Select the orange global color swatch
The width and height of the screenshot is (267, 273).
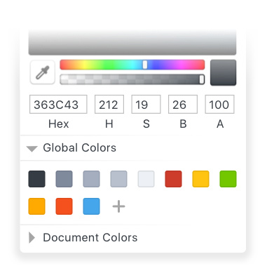click(x=36, y=206)
